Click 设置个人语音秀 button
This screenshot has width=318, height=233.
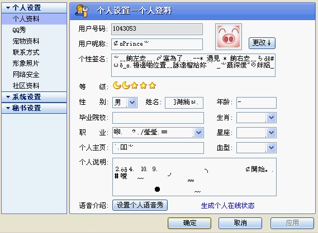tap(140, 205)
